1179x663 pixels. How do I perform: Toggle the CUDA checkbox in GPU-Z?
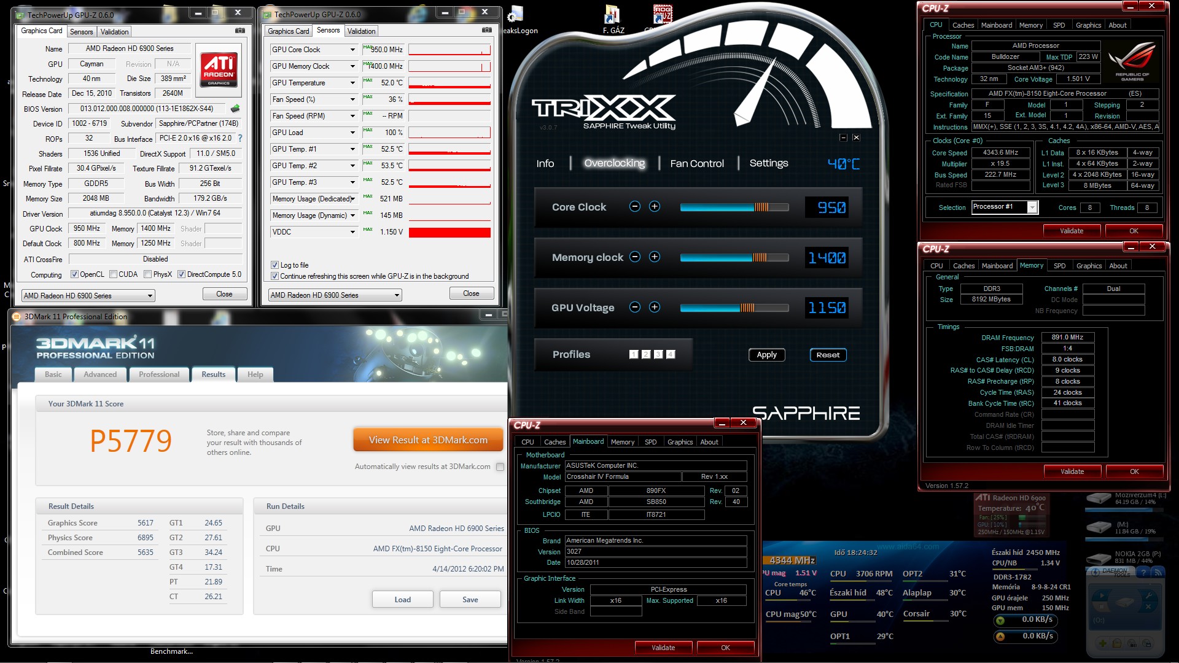(x=113, y=274)
